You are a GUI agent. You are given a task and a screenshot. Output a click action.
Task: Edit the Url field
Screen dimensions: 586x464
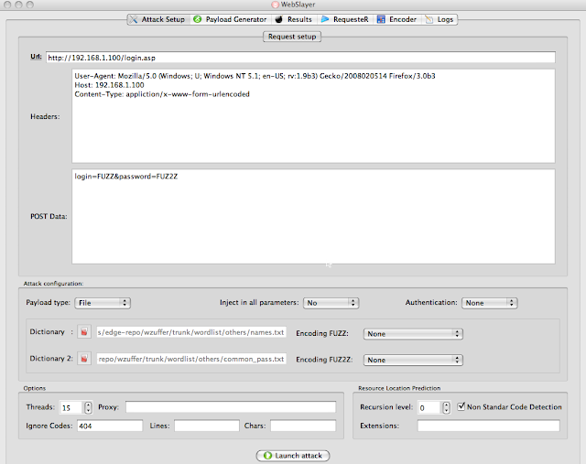(300, 58)
